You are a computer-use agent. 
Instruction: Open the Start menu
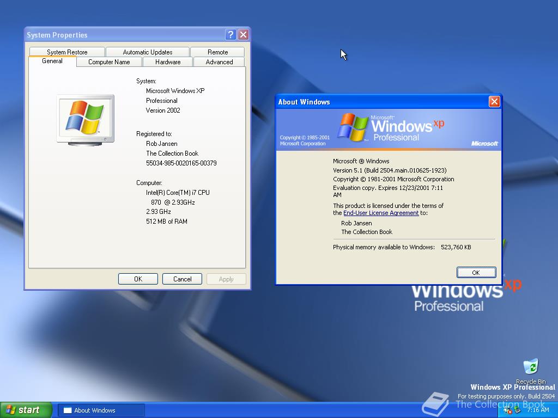coord(26,410)
